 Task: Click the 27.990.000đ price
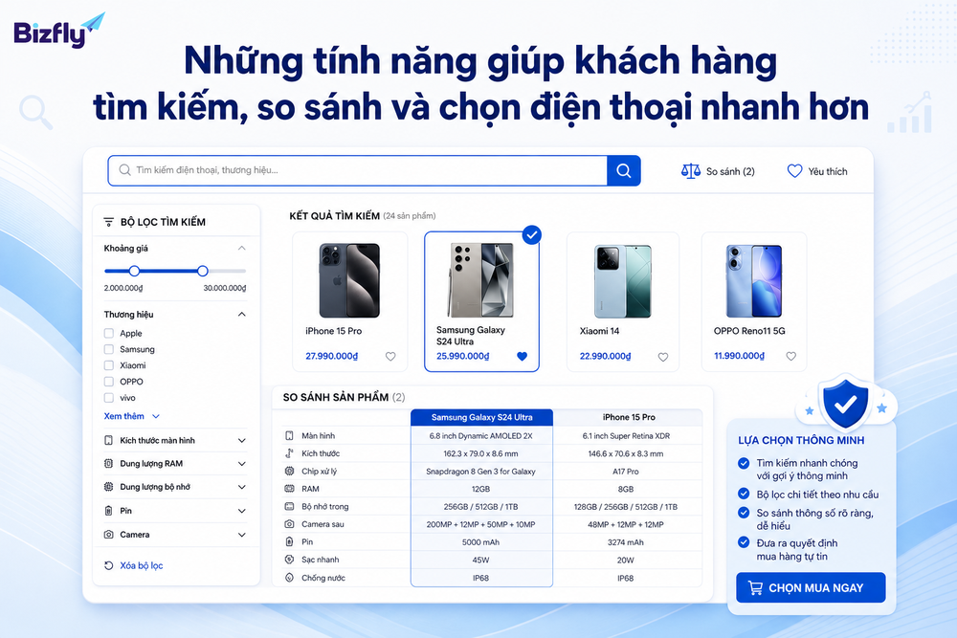click(x=331, y=356)
